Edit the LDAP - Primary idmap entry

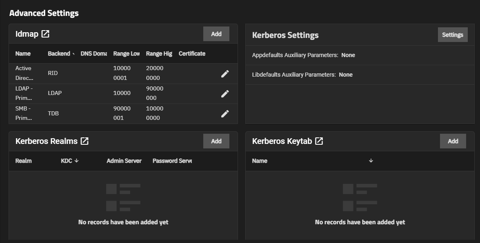coord(225,93)
